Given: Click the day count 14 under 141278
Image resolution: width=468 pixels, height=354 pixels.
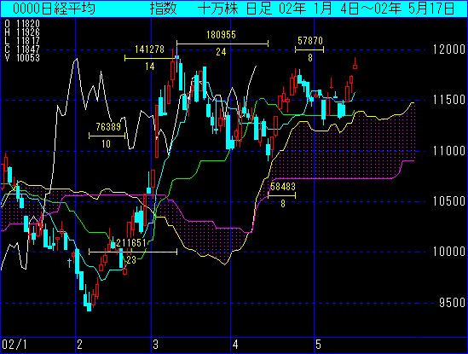Looking at the screenshot, I should 150,67.
